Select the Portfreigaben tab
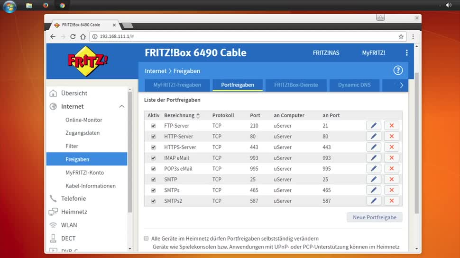 238,85
